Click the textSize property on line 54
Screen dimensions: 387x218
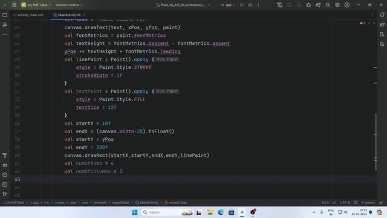(x=87, y=108)
